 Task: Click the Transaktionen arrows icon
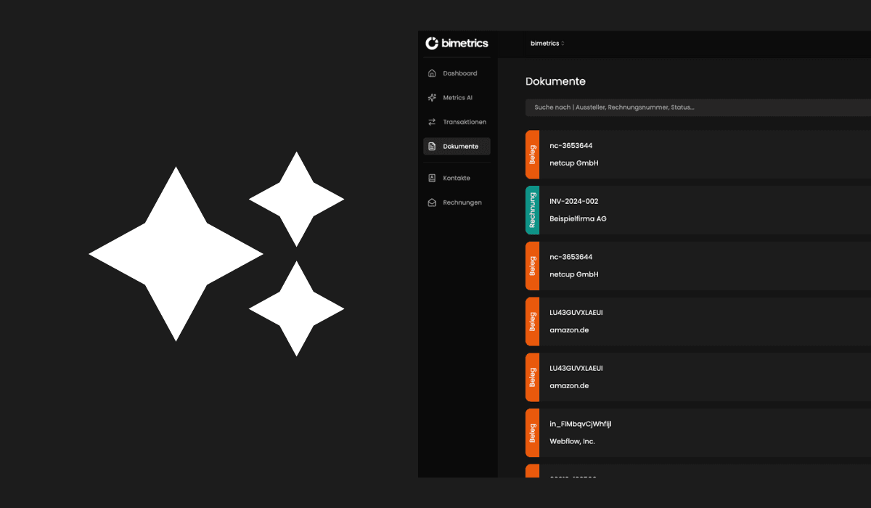(432, 122)
